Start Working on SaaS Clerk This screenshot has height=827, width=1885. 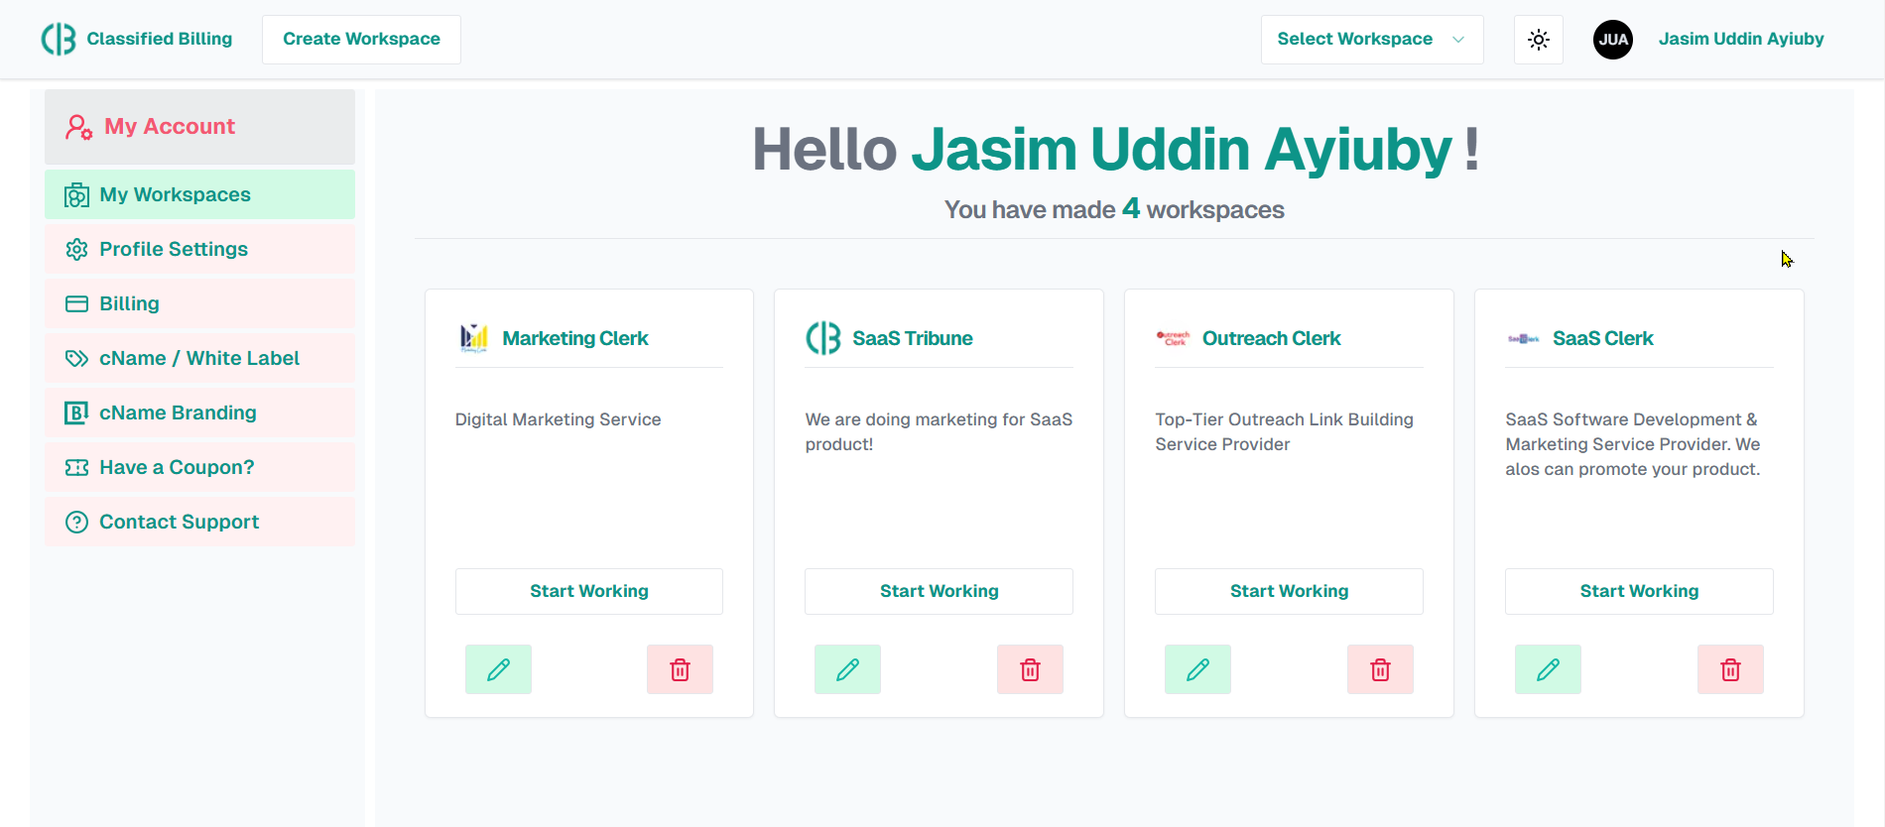(1639, 591)
